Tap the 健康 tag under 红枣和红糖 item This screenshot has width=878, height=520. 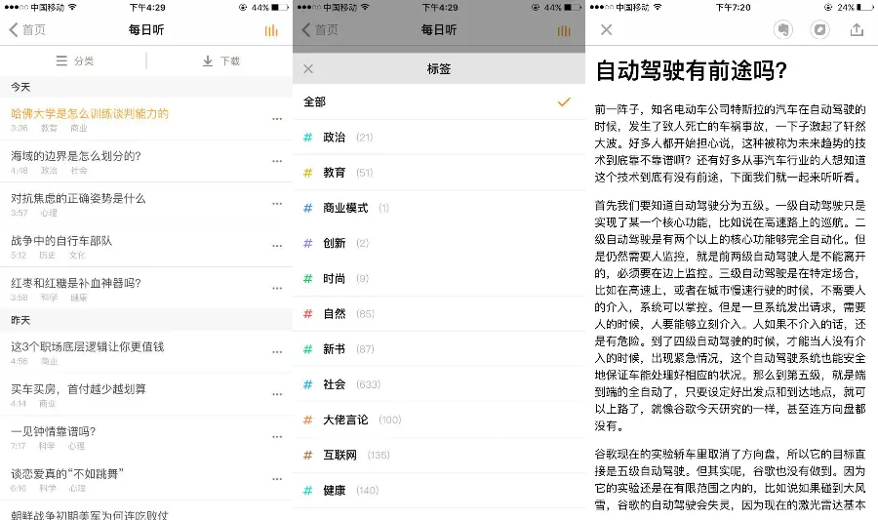79,298
